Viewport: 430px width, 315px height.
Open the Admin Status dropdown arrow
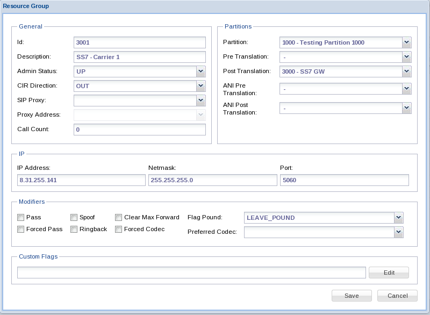pos(200,71)
